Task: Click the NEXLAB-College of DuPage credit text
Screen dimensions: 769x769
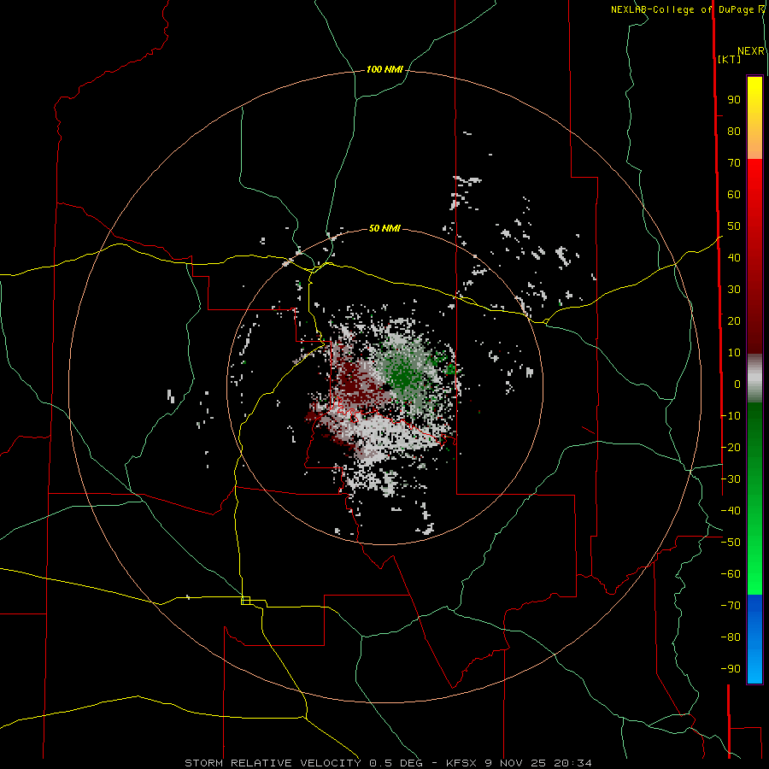Action: (x=683, y=9)
